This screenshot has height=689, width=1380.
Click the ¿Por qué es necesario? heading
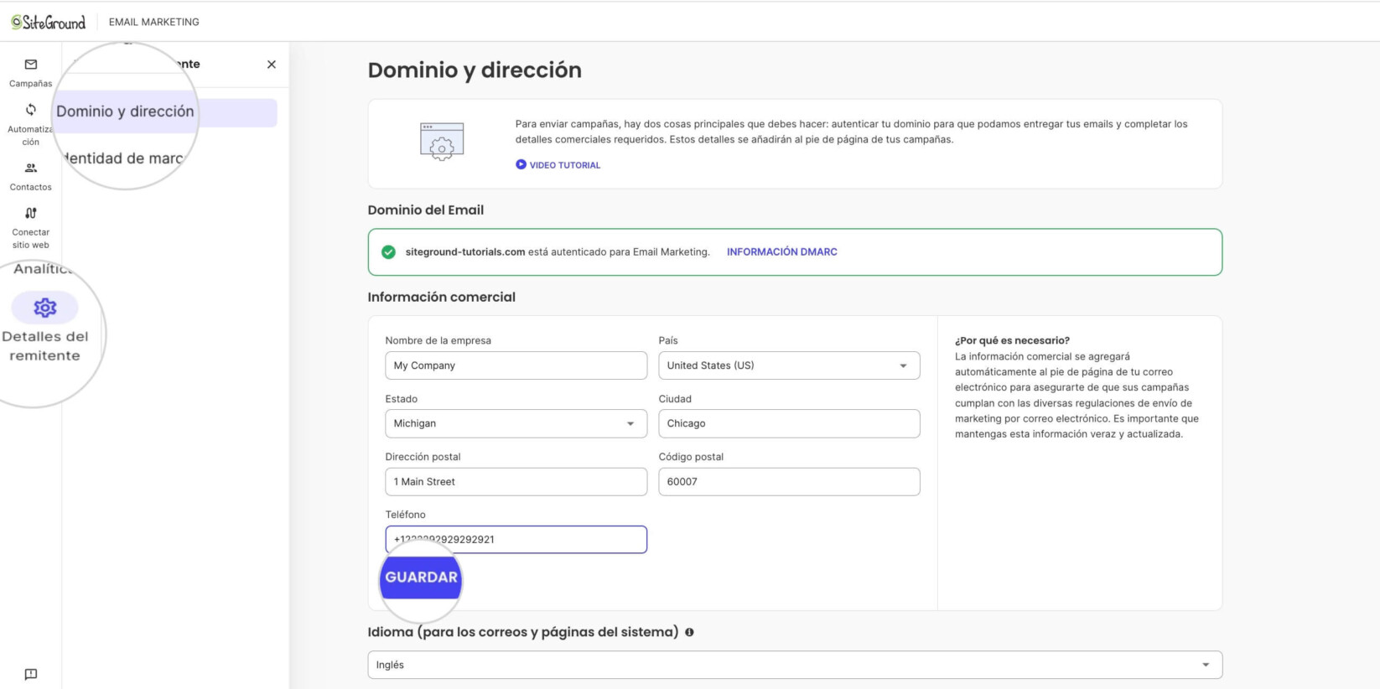(1012, 340)
